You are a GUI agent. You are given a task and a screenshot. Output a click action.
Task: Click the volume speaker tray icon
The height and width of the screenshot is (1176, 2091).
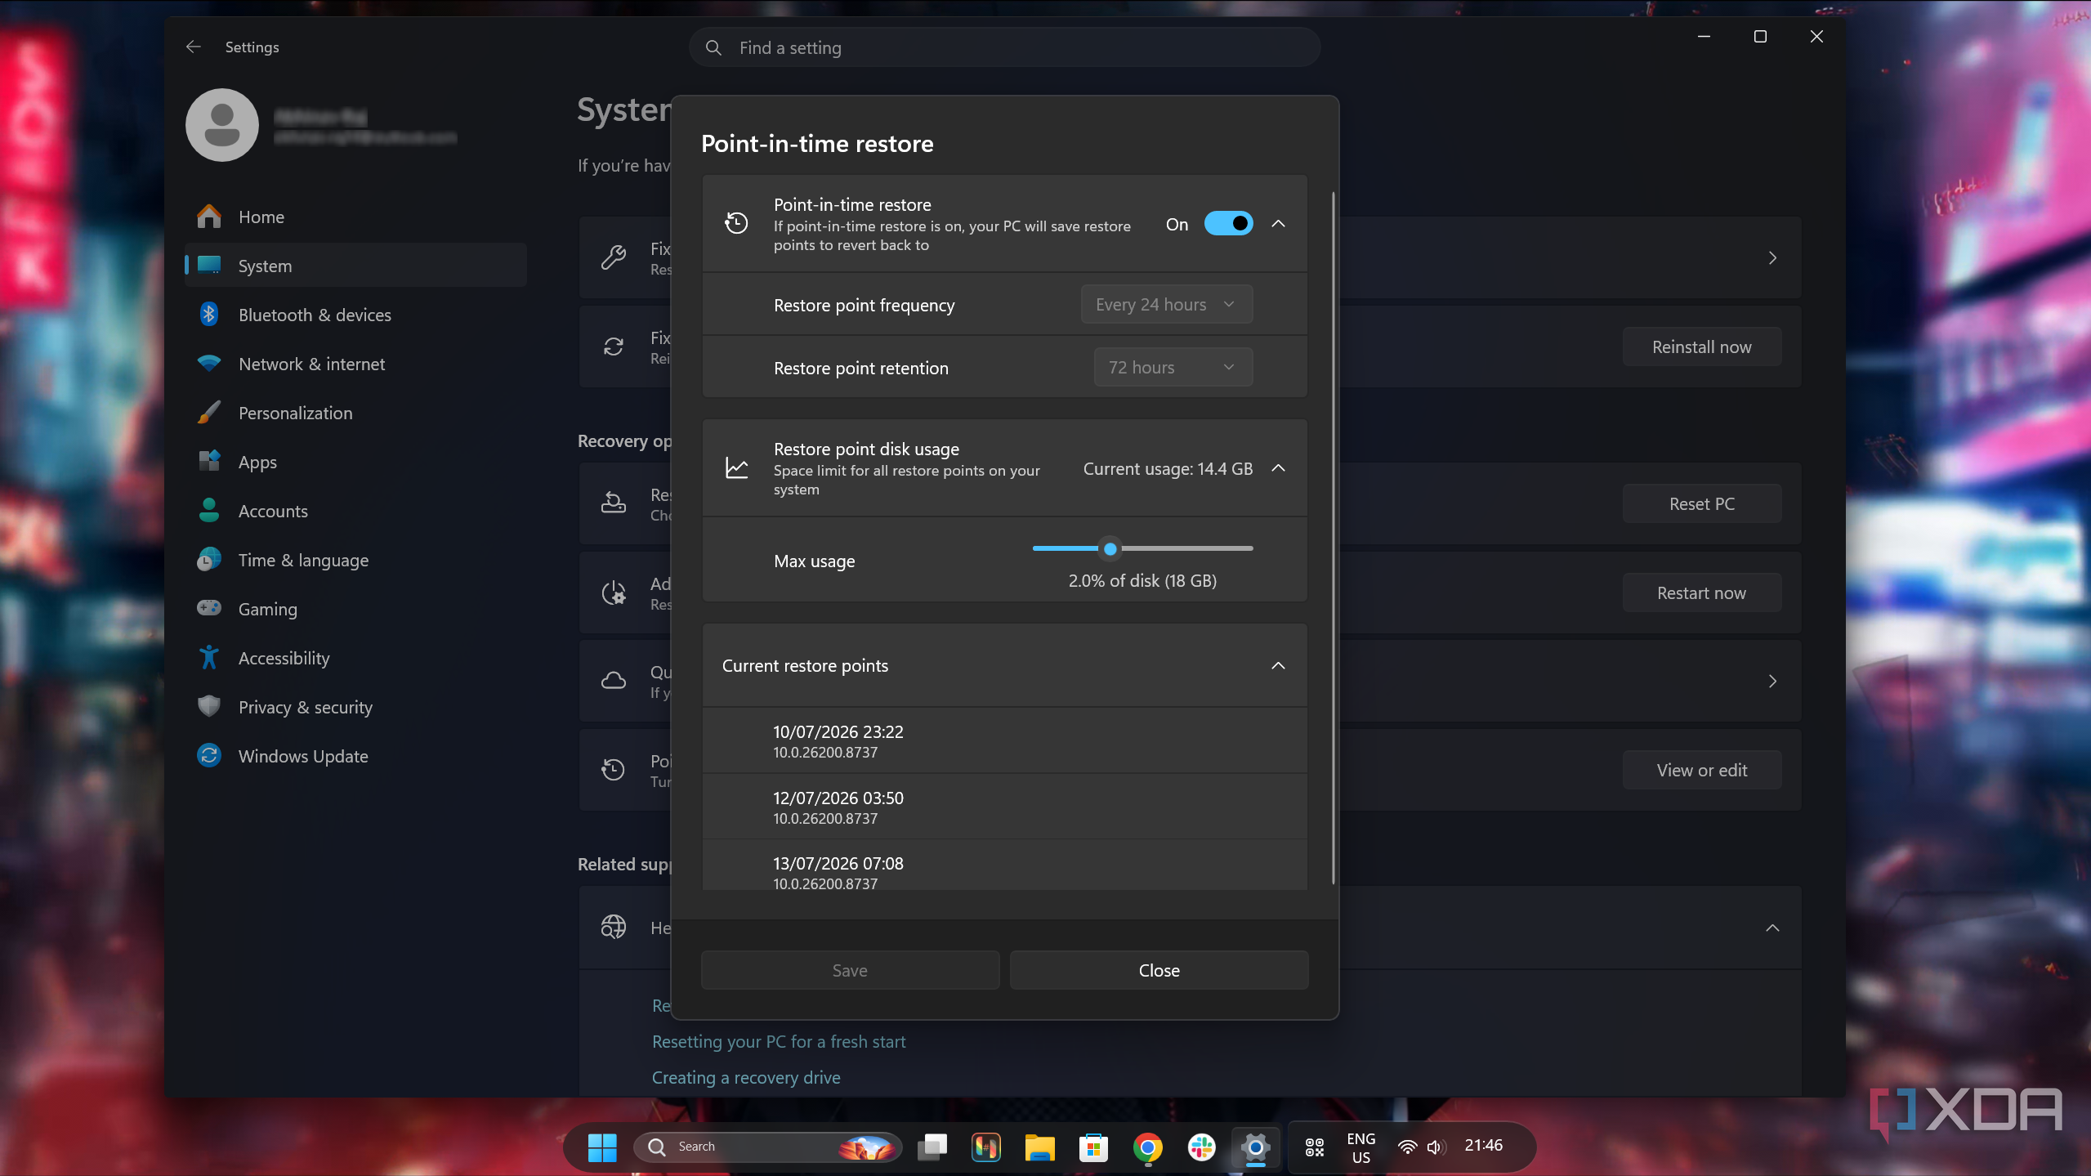pos(1435,1147)
